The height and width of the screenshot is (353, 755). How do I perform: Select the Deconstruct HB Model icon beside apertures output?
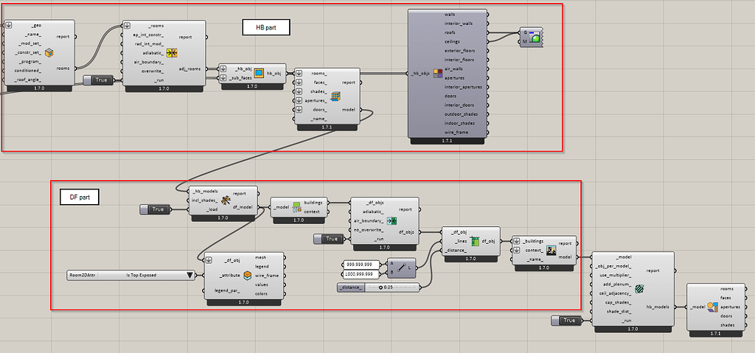point(713,307)
